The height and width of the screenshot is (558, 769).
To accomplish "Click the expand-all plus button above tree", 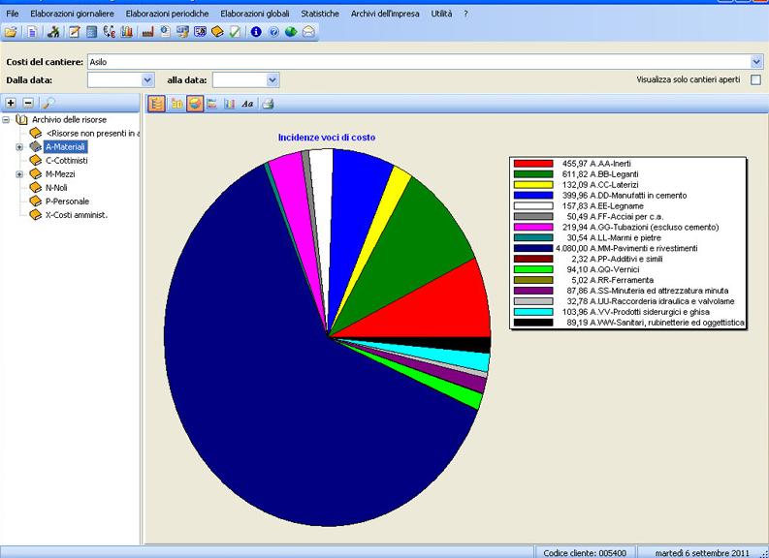I will pos(11,102).
